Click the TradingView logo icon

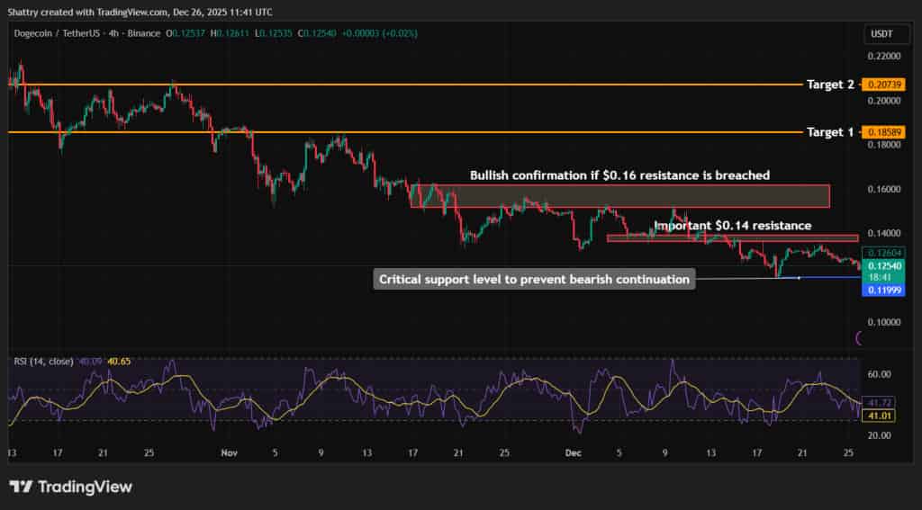tap(22, 487)
